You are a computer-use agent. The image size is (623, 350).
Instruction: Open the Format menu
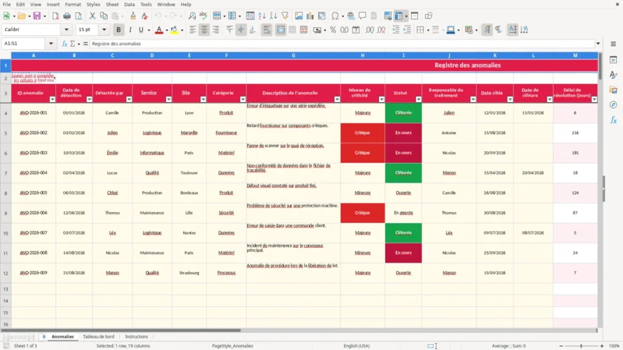click(73, 4)
